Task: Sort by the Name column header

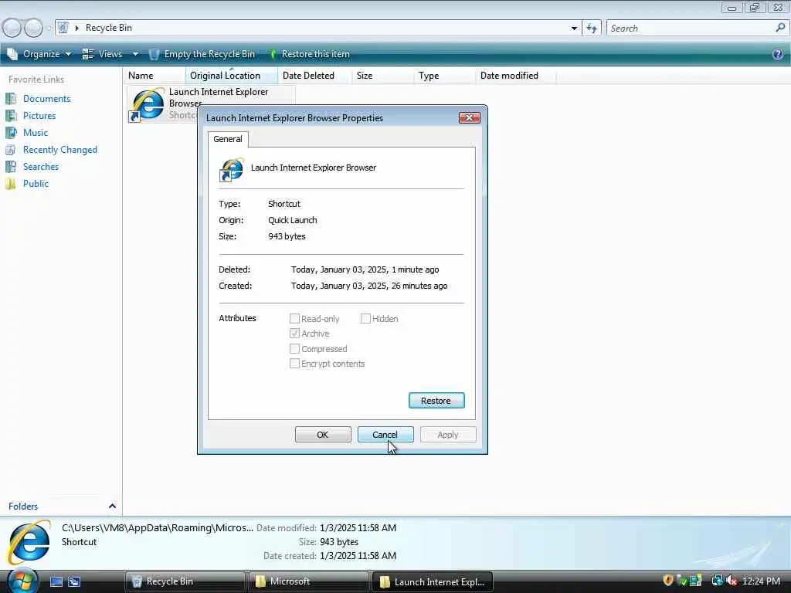Action: click(154, 76)
